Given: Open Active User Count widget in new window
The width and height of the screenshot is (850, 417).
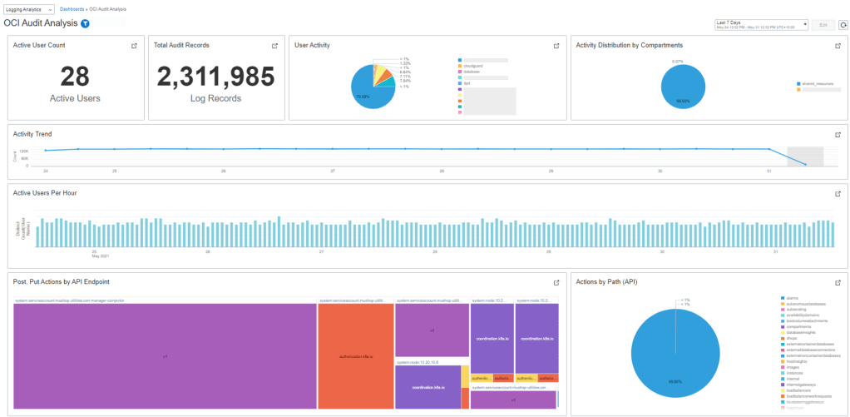Looking at the screenshot, I should tap(134, 46).
